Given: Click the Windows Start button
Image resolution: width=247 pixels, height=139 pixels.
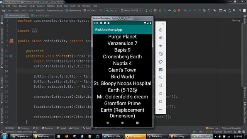Looking at the screenshot, I should (x=4, y=136).
